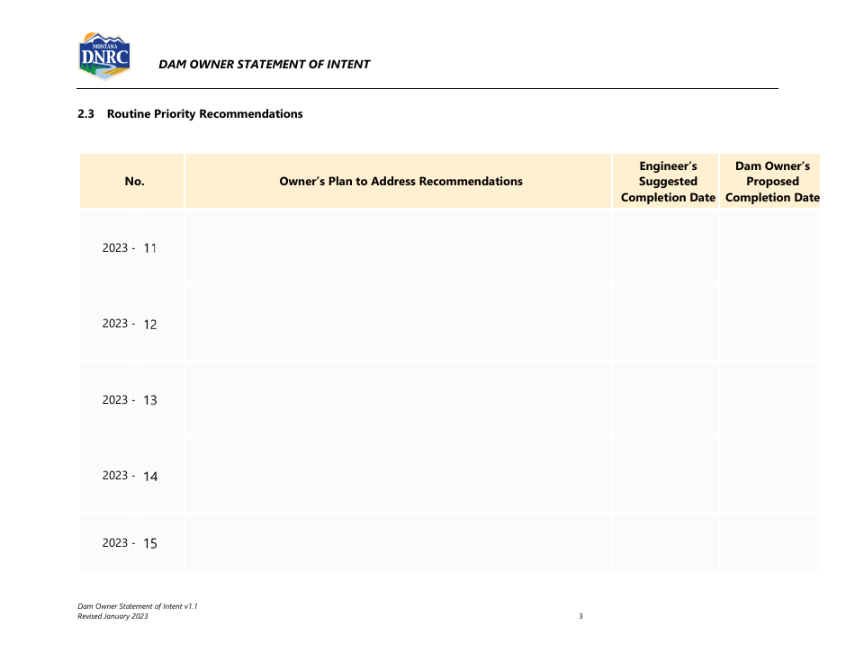
Task: Click Dam Owner's Proposed date cell for 2023-11
Action: click(x=769, y=247)
